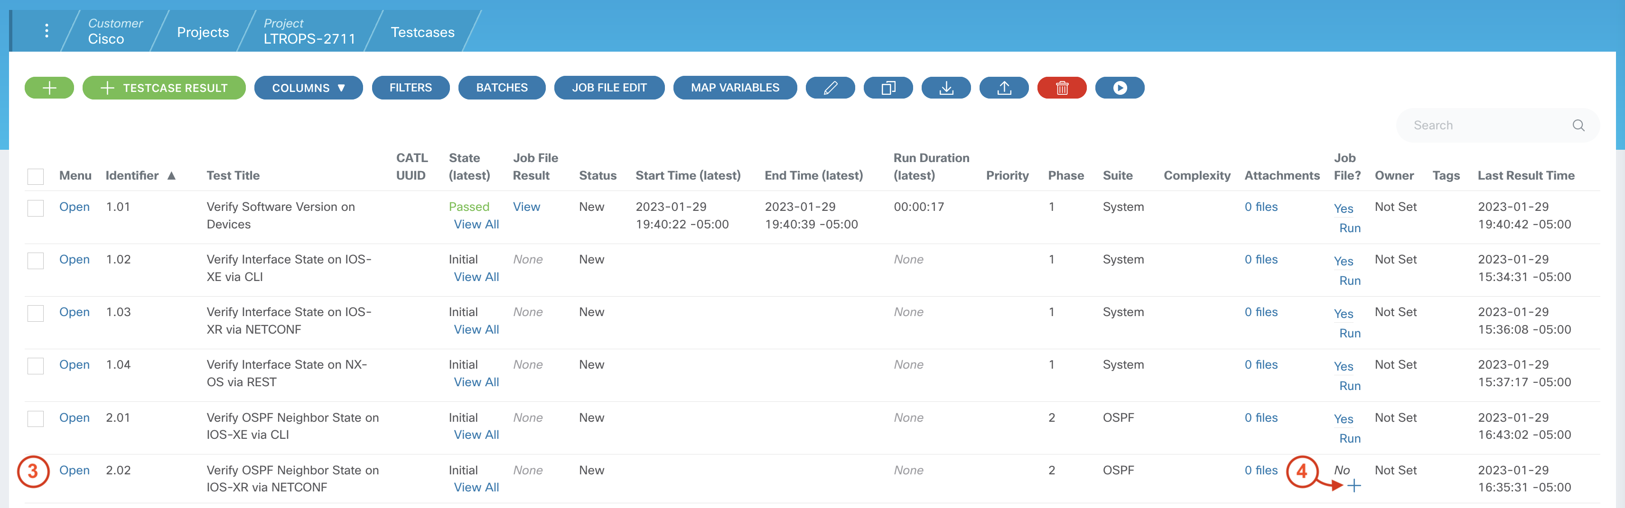Click Run job file for testcase 1.04
Image resolution: width=1625 pixels, height=508 pixels.
coord(1350,386)
